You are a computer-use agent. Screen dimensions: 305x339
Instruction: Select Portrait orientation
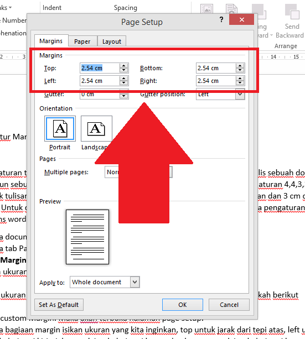click(60, 129)
